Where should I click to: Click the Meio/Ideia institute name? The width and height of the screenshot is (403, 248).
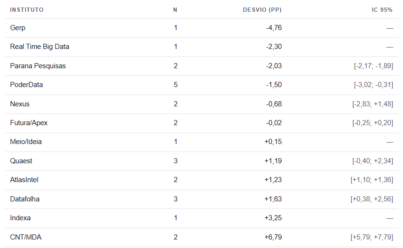click(26, 142)
